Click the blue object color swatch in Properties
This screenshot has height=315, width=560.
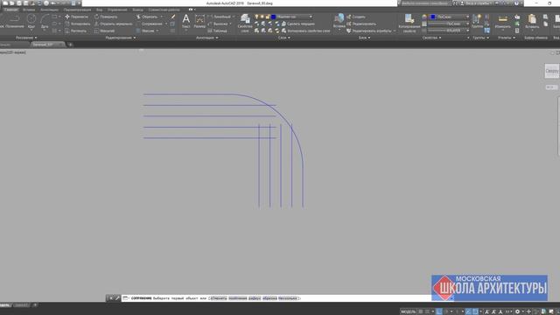433,17
